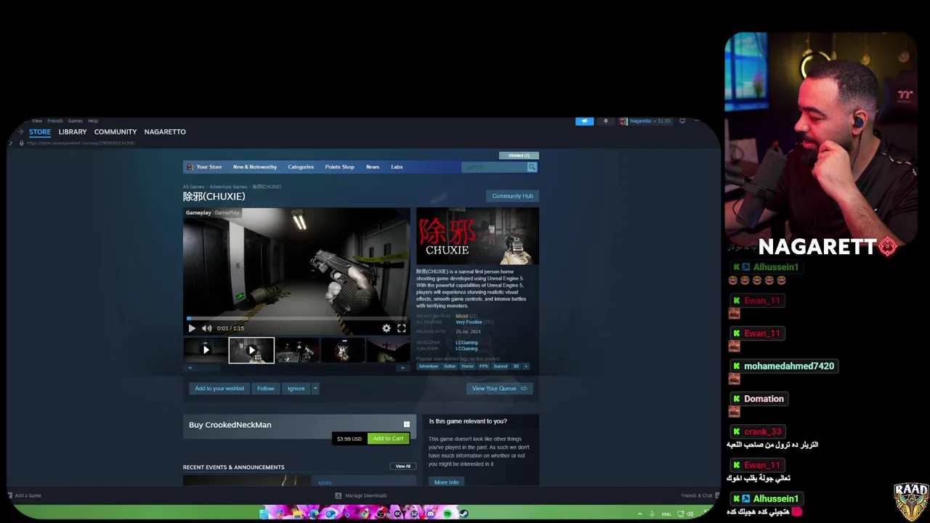930x523 pixels.
Task: Select the first video thumbnail
Action: [x=206, y=350]
